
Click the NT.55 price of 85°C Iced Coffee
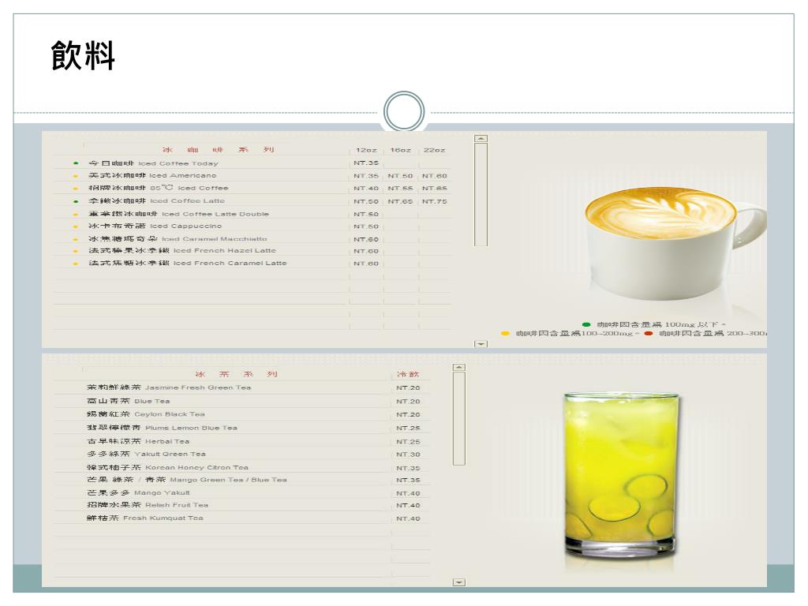(400, 189)
